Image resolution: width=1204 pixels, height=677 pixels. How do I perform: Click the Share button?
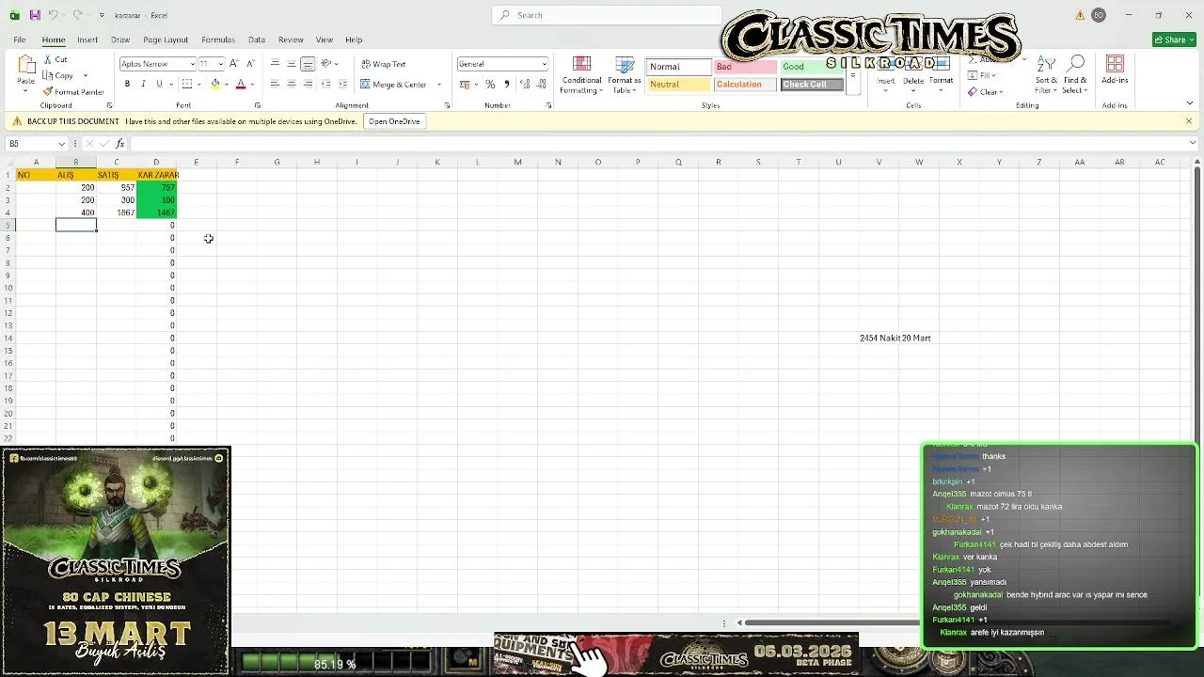pyautogui.click(x=1174, y=39)
